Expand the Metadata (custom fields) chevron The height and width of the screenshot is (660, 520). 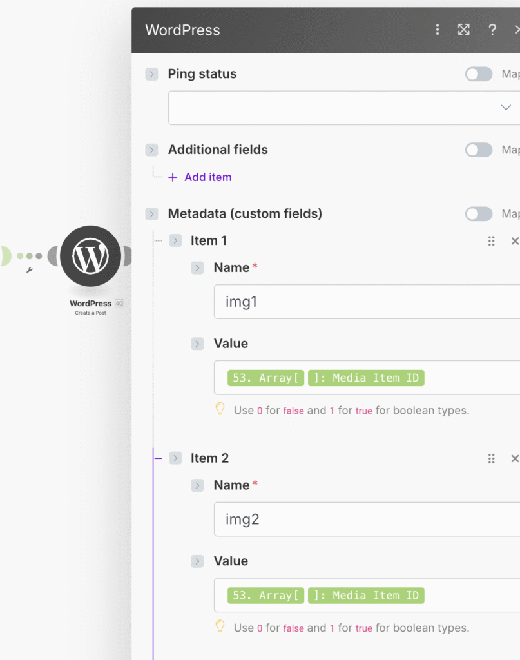[x=152, y=214]
